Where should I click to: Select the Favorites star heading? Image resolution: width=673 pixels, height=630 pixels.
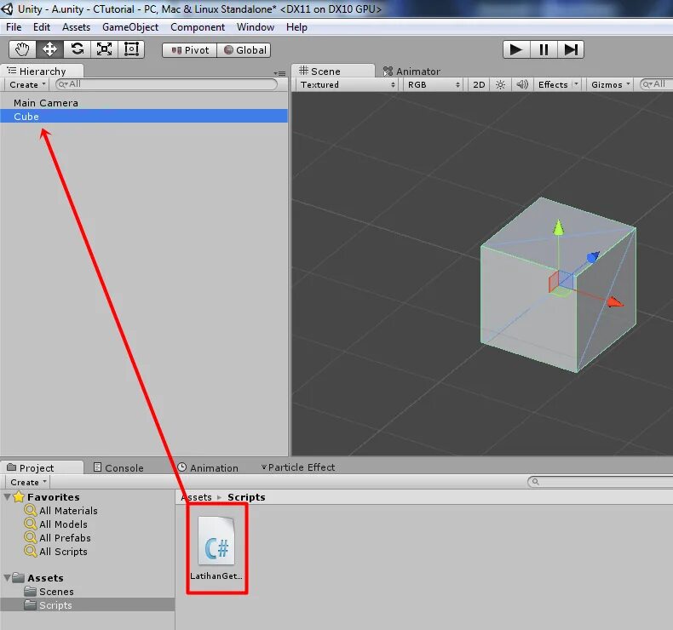pyautogui.click(x=47, y=497)
